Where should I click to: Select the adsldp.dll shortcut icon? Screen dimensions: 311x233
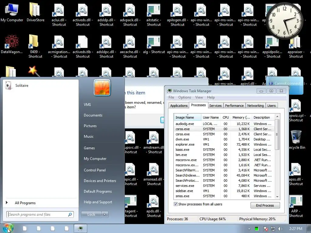(106, 15)
